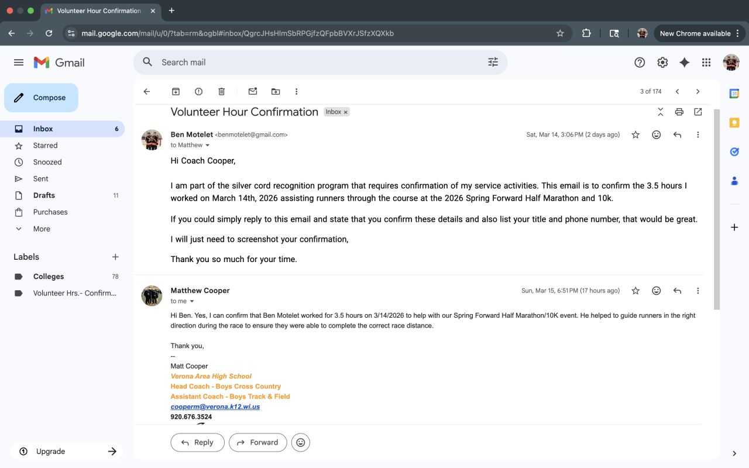749x468 pixels.
Task: Toggle the main menu hamburger
Action: click(x=19, y=63)
